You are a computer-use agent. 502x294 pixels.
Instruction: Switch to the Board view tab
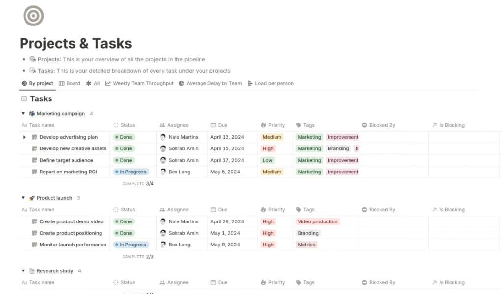[x=70, y=83]
